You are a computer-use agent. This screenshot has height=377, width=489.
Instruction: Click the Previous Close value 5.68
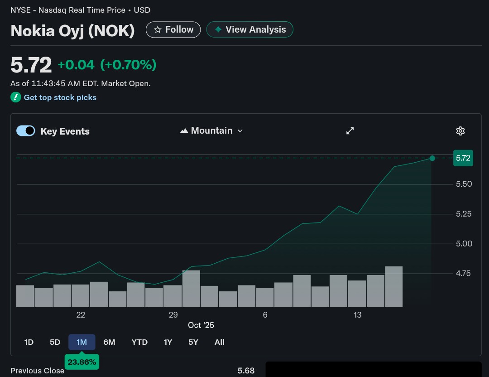(246, 371)
